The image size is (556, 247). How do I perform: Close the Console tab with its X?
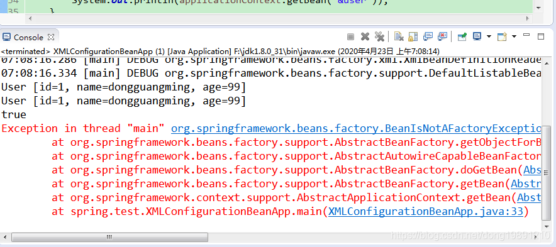[51, 37]
